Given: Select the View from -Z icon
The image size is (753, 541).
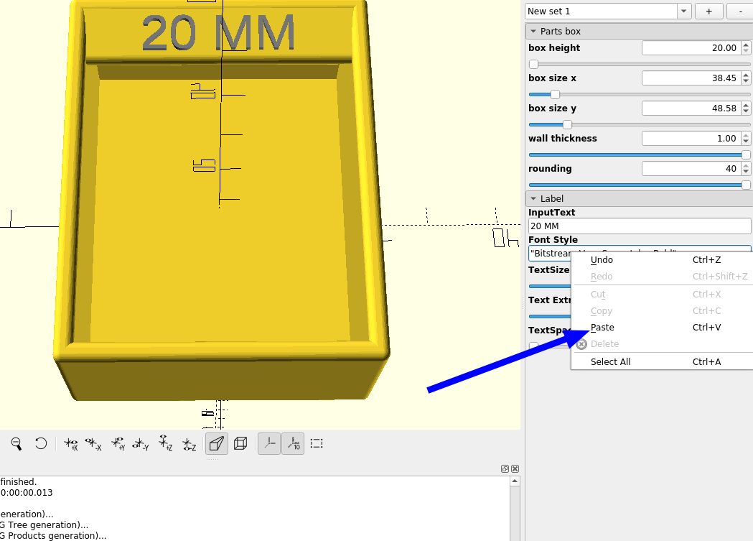Looking at the screenshot, I should coord(190,443).
